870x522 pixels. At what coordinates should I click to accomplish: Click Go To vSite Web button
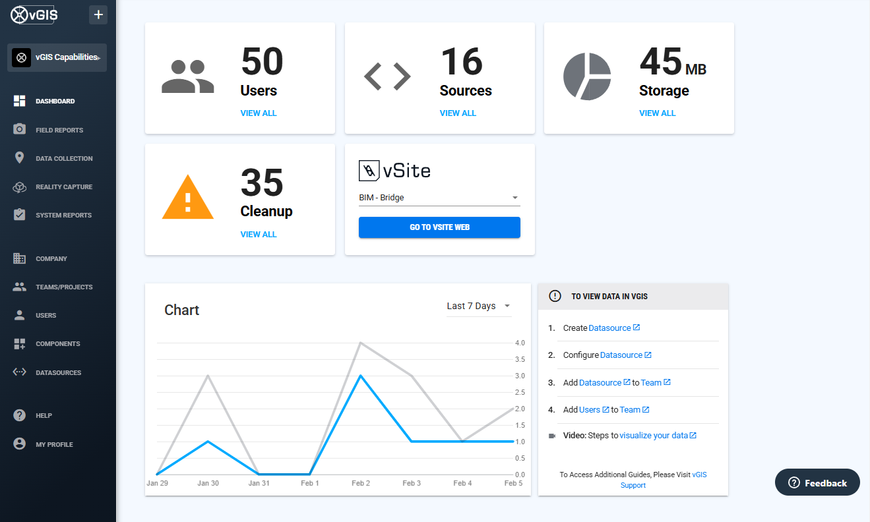[x=439, y=227]
